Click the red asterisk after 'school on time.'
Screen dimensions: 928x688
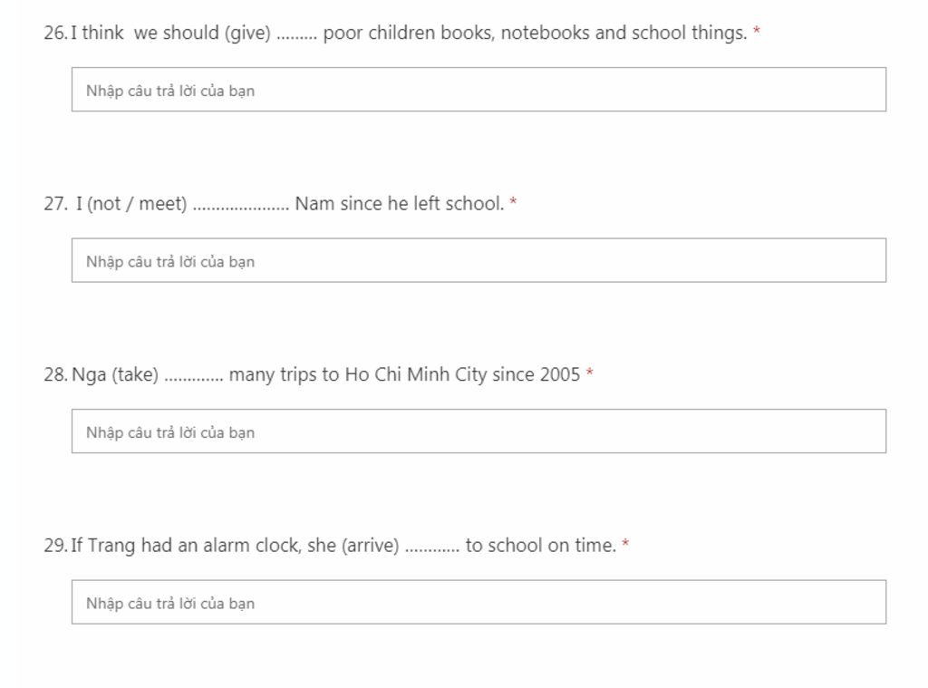(x=625, y=543)
